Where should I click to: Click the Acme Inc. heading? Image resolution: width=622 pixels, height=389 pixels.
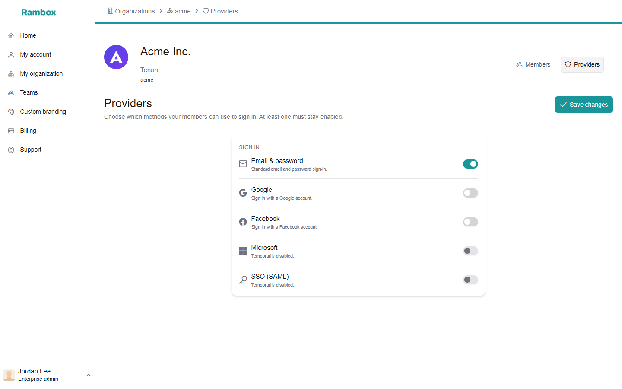(x=165, y=51)
